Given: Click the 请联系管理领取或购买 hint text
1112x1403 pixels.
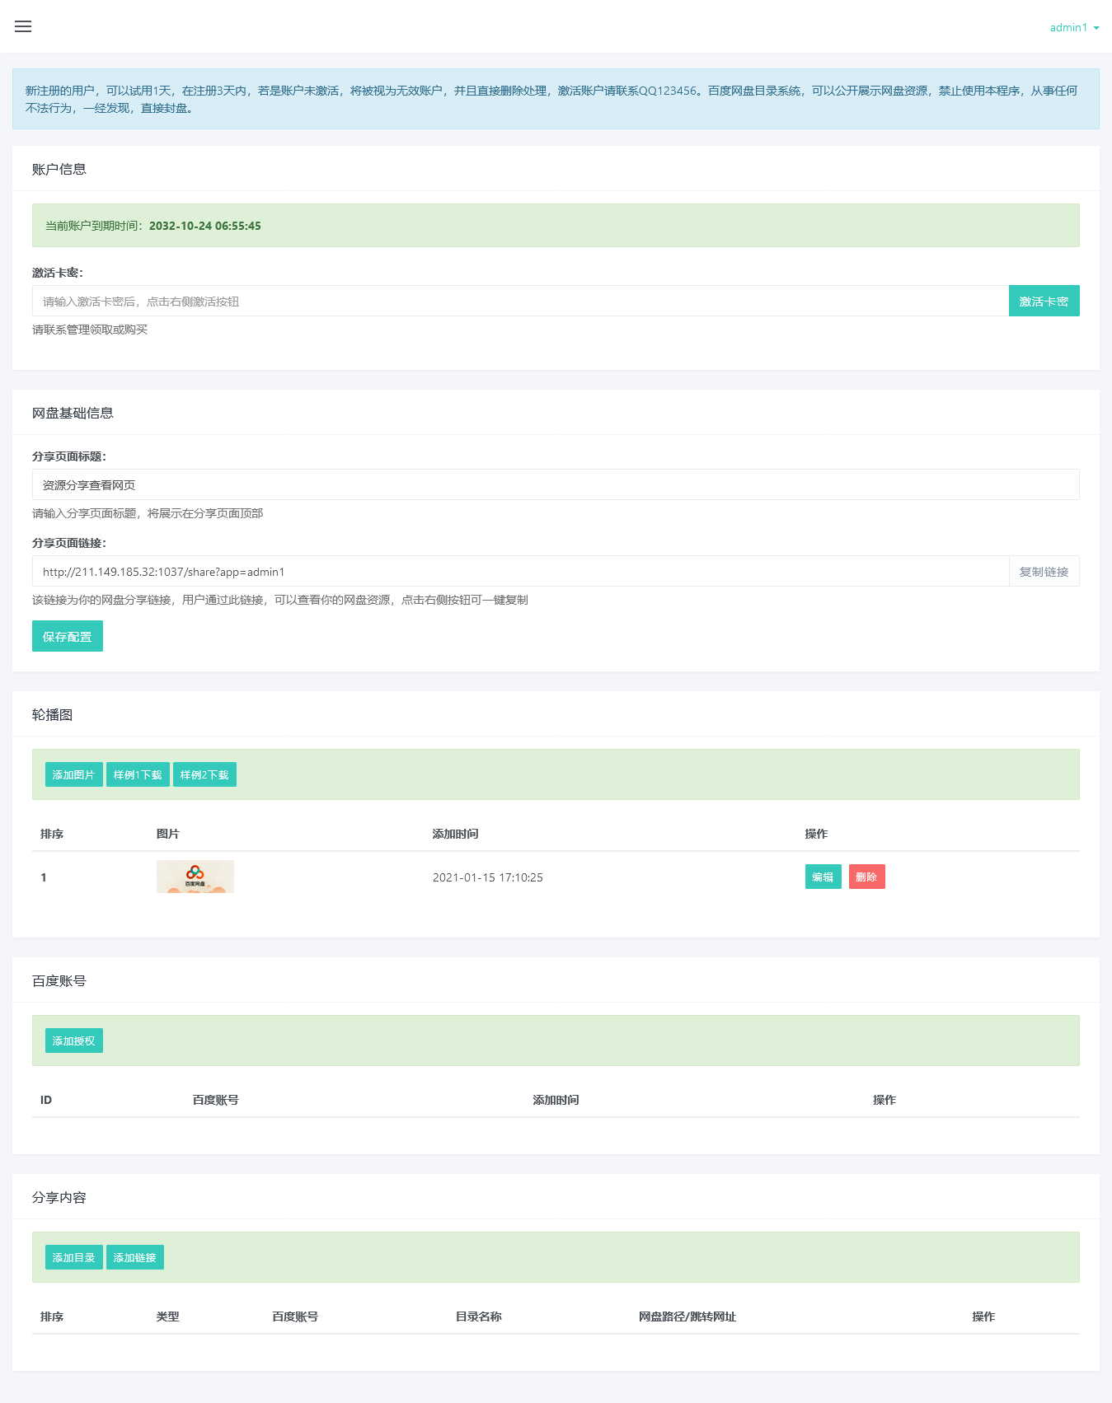Looking at the screenshot, I should pyautogui.click(x=90, y=330).
